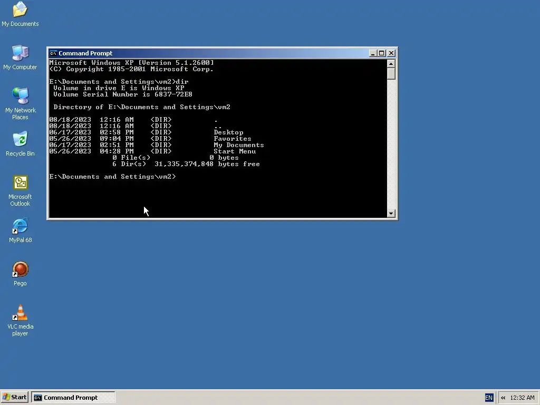Open the My Documents desktop icon
This screenshot has width=540, height=405.
tap(20, 14)
